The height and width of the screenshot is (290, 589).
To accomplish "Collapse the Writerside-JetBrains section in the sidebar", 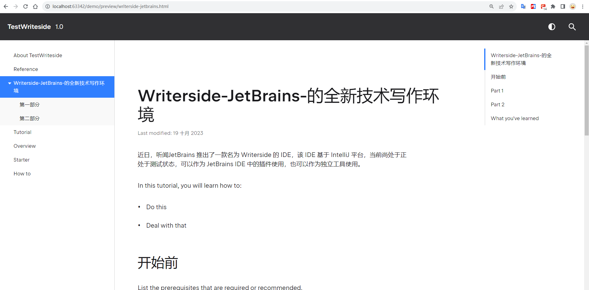I will (10, 83).
